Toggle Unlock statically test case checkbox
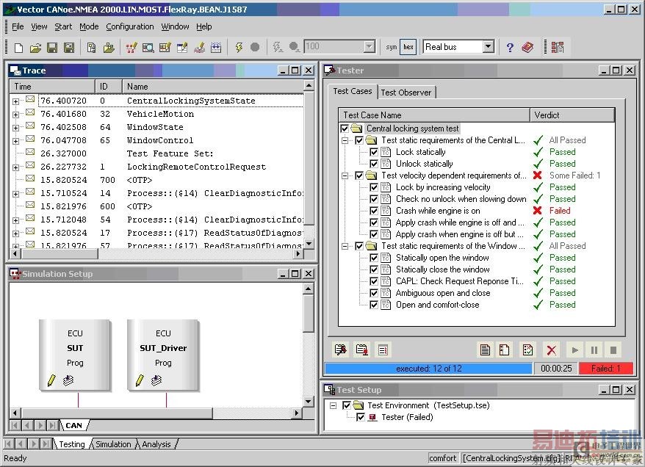This screenshot has width=645, height=467. [373, 164]
